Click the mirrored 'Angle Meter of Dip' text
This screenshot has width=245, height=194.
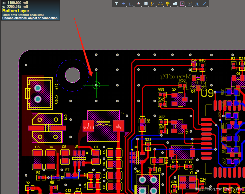pyautogui.click(x=183, y=76)
